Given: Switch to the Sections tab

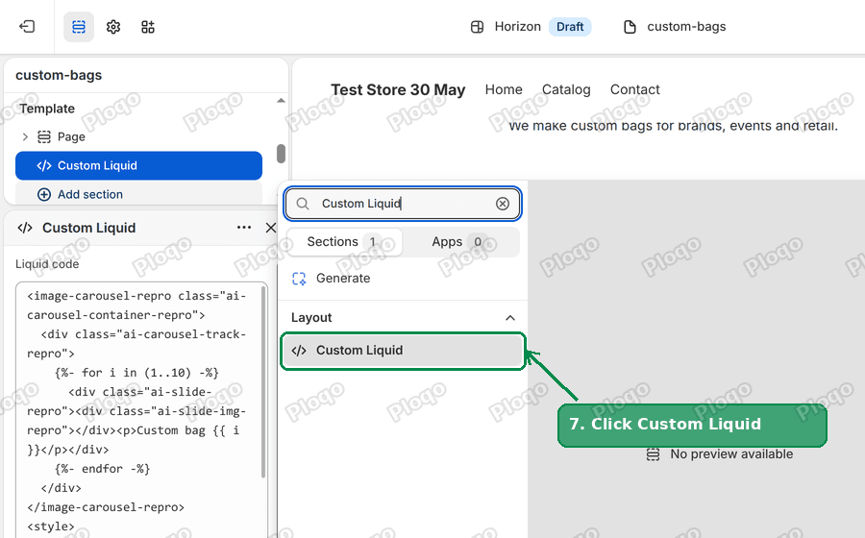Looking at the screenshot, I should [345, 241].
